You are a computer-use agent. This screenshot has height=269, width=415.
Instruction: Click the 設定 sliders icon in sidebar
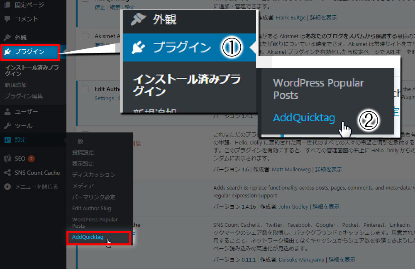7,140
